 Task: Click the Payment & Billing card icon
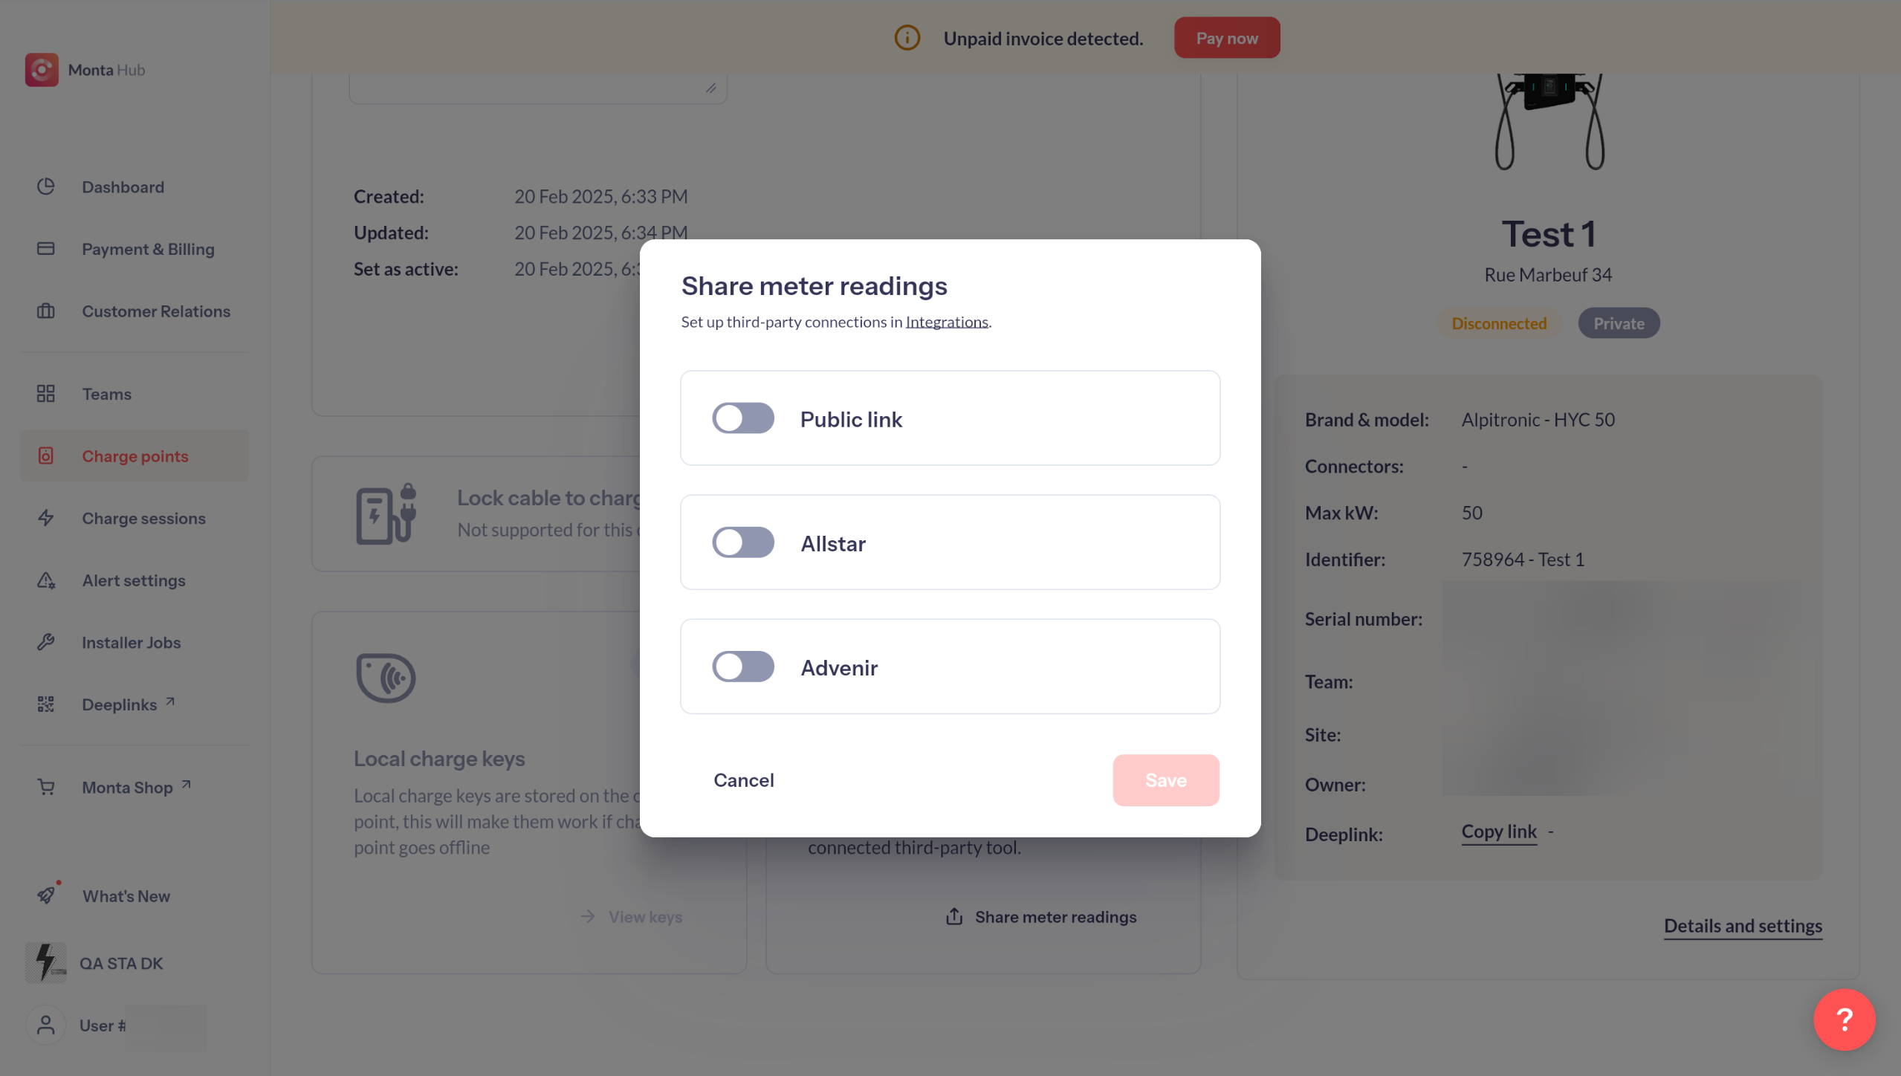click(46, 249)
